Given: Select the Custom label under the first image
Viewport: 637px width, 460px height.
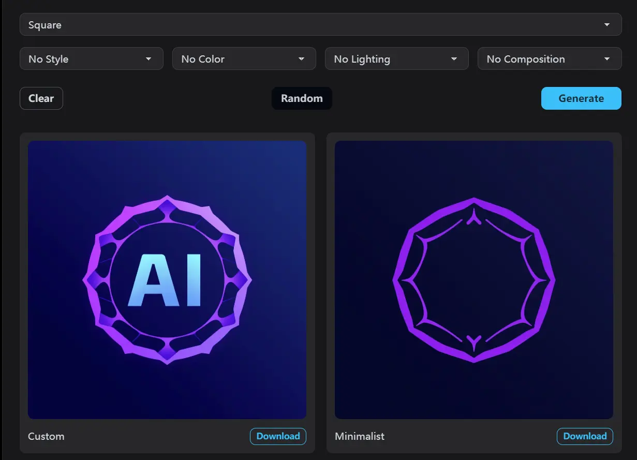Looking at the screenshot, I should pos(46,436).
